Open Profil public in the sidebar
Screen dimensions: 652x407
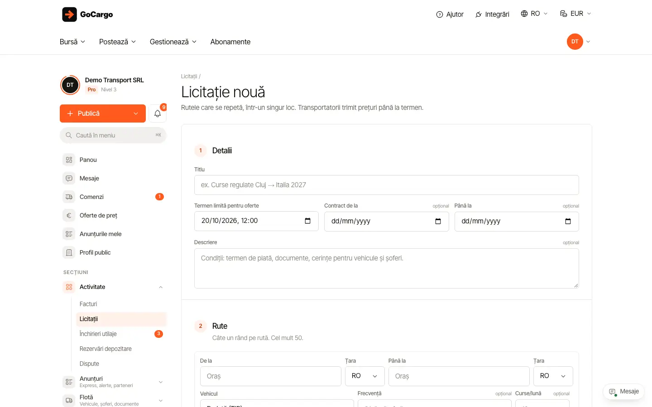(113, 252)
